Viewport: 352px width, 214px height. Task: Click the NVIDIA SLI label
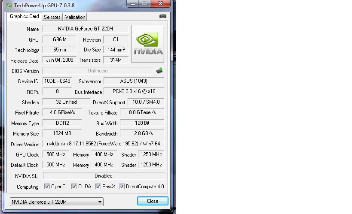27,176
